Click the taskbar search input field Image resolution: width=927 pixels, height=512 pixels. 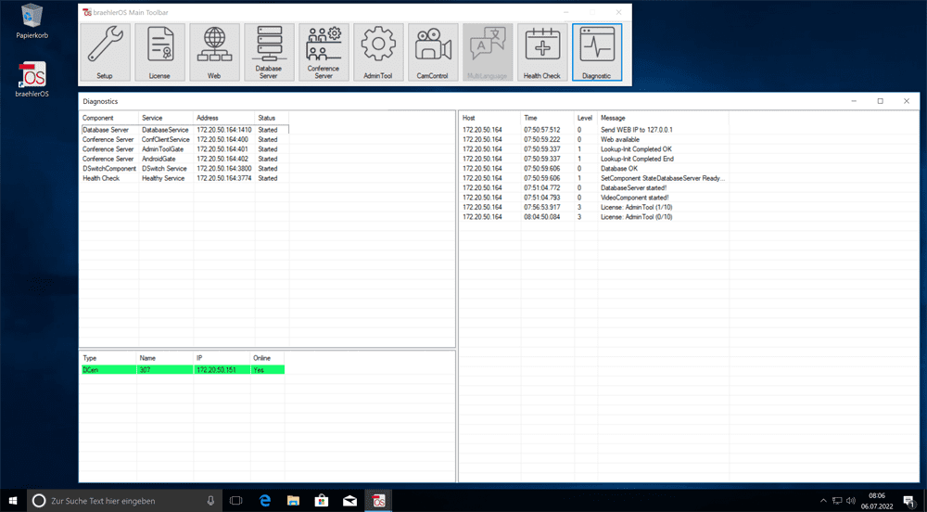click(125, 501)
